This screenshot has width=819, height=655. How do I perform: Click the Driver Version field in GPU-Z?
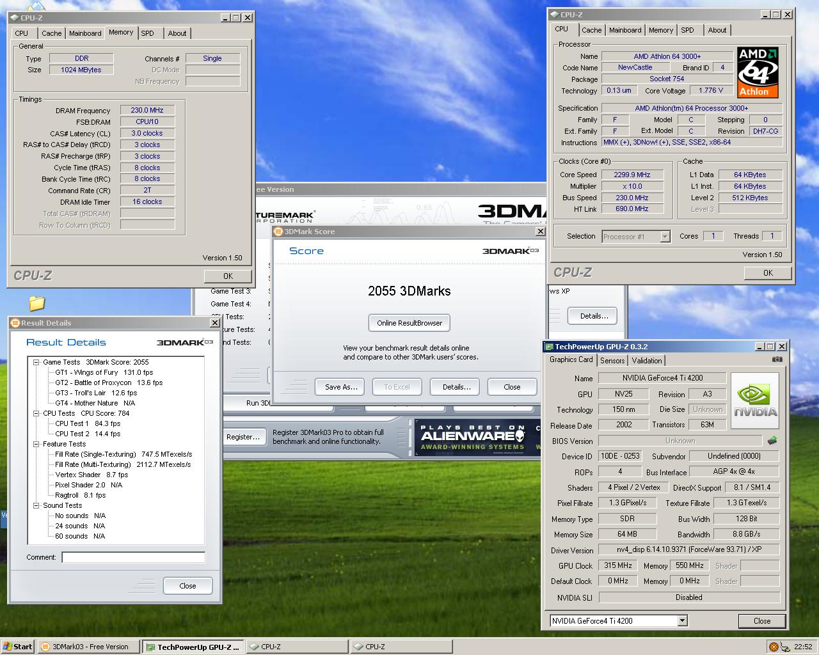click(689, 549)
